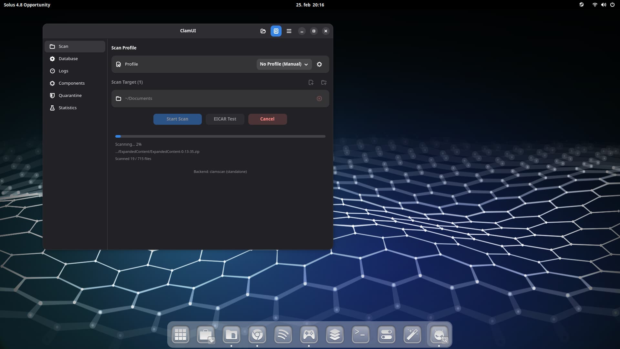Select the ~/Documents target row
The width and height of the screenshot is (620, 349).
click(x=213, y=99)
